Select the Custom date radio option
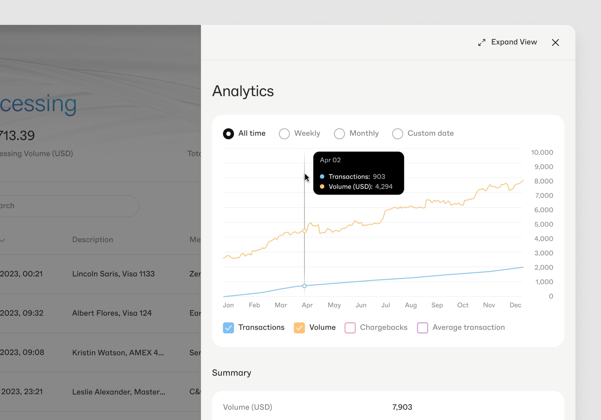 [x=397, y=134]
